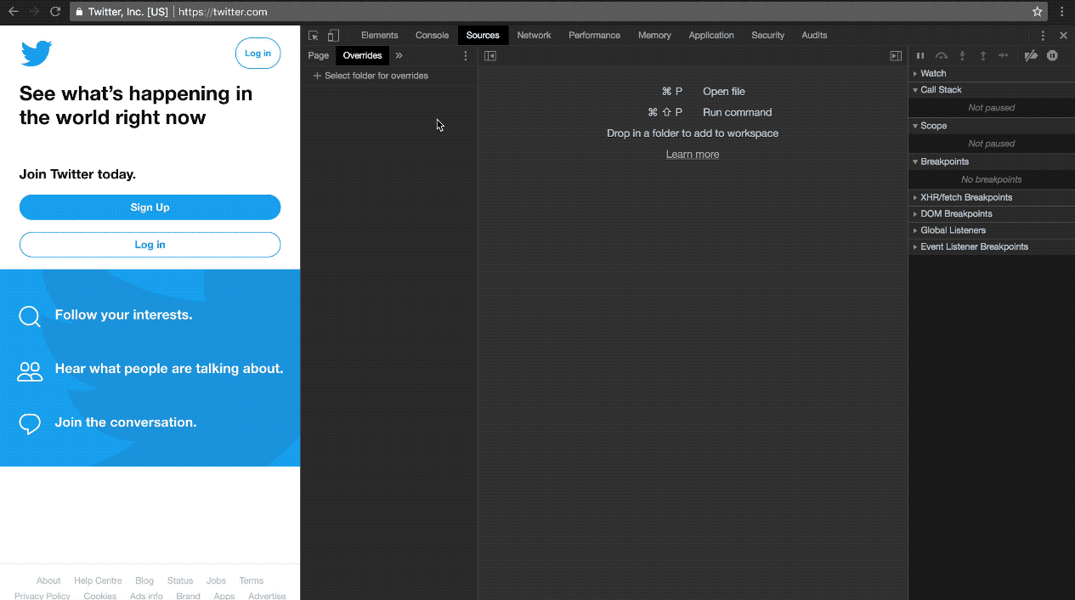Click the pause script execution icon
The height and width of the screenshot is (600, 1075).
pos(919,55)
